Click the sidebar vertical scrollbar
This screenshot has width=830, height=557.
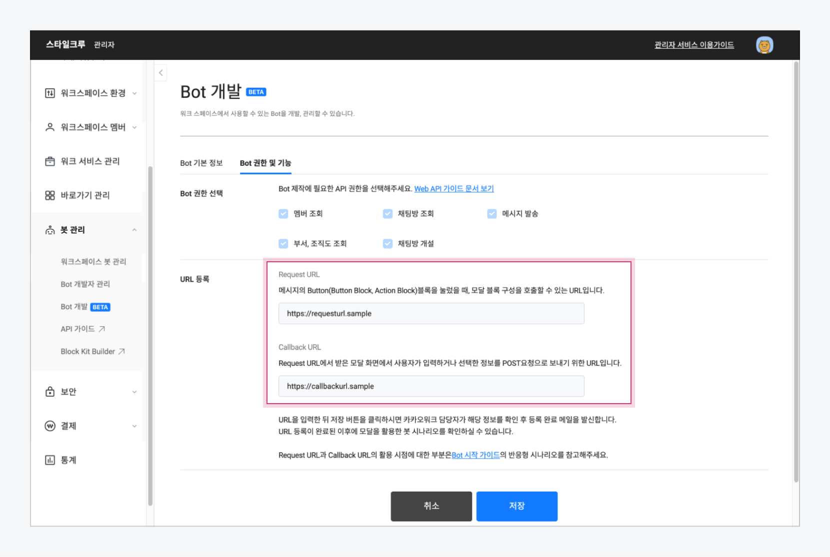tap(150, 336)
